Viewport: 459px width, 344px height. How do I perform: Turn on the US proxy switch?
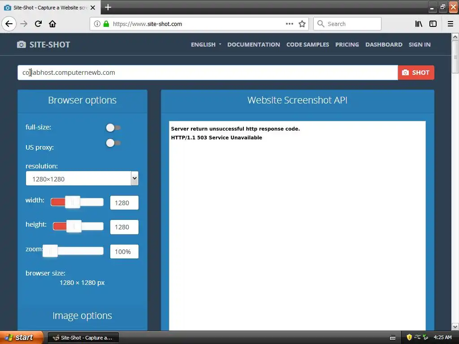point(113,143)
